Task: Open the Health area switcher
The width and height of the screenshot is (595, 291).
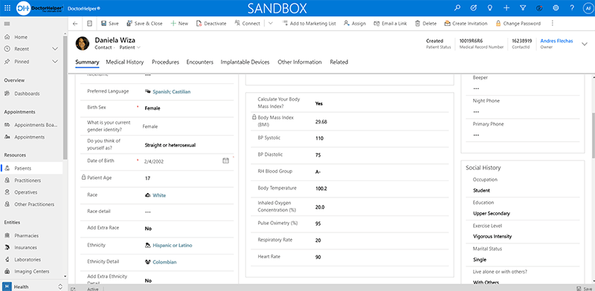Action: 33,287
